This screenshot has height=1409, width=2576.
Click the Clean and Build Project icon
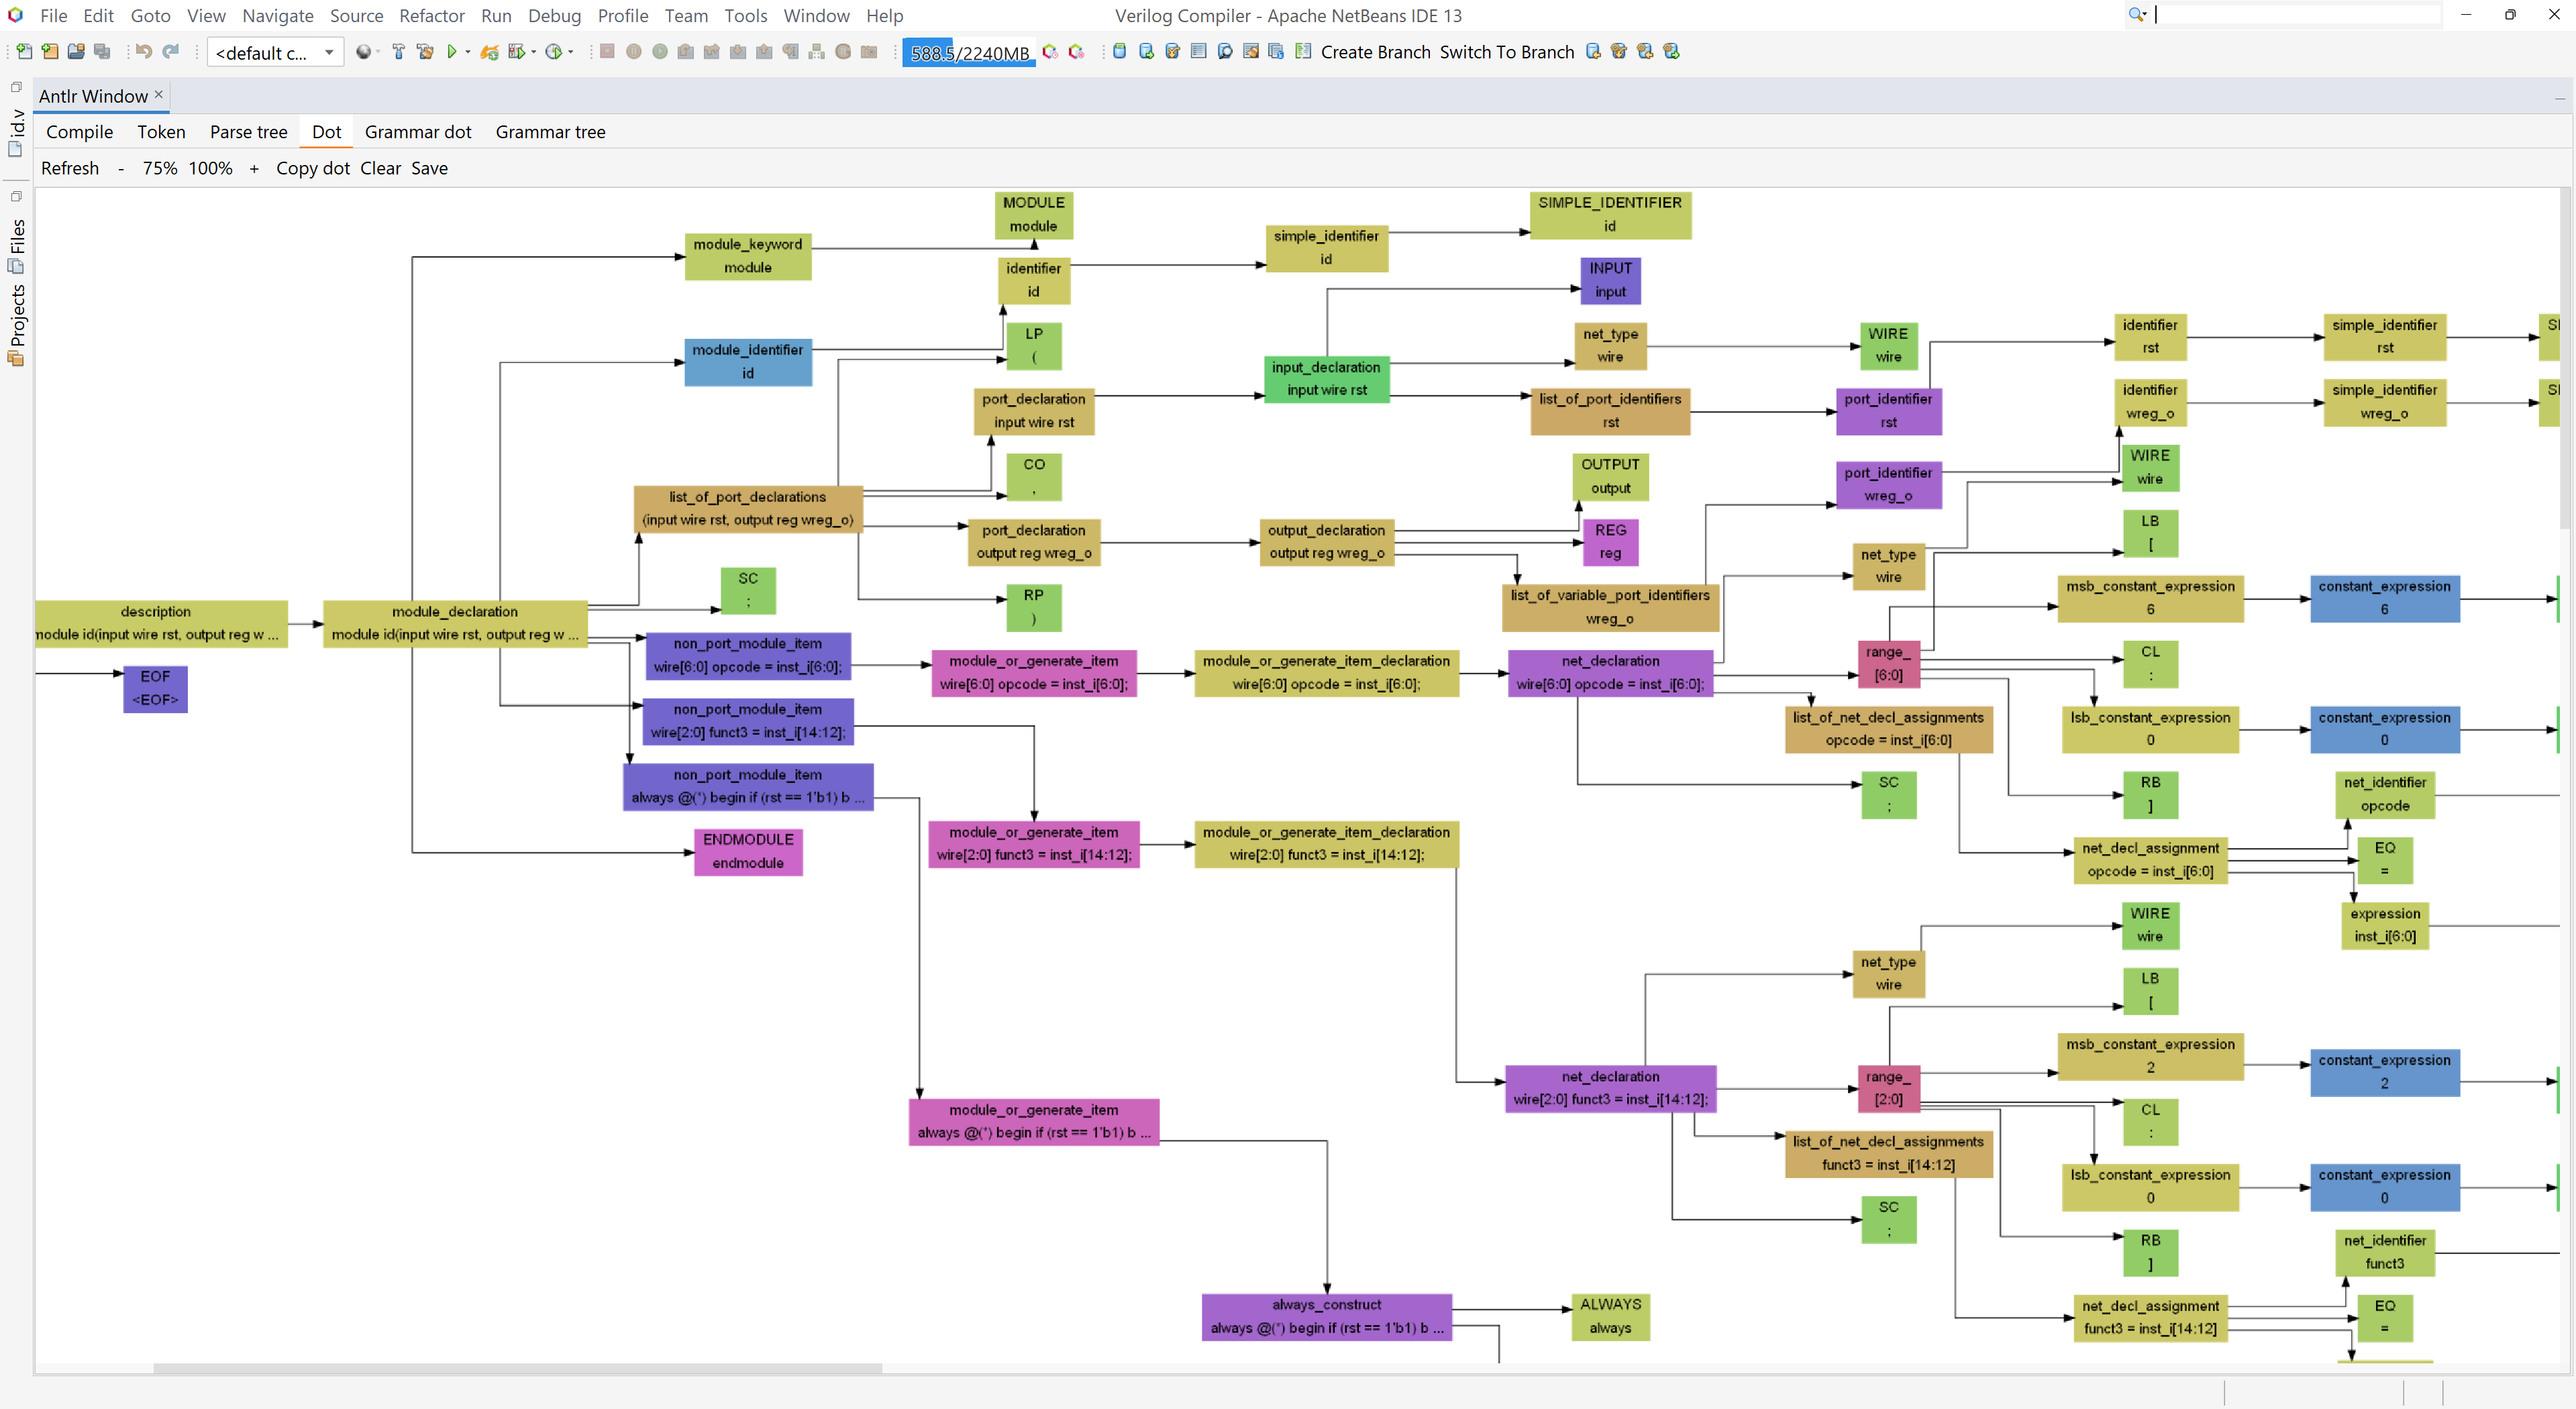(425, 52)
